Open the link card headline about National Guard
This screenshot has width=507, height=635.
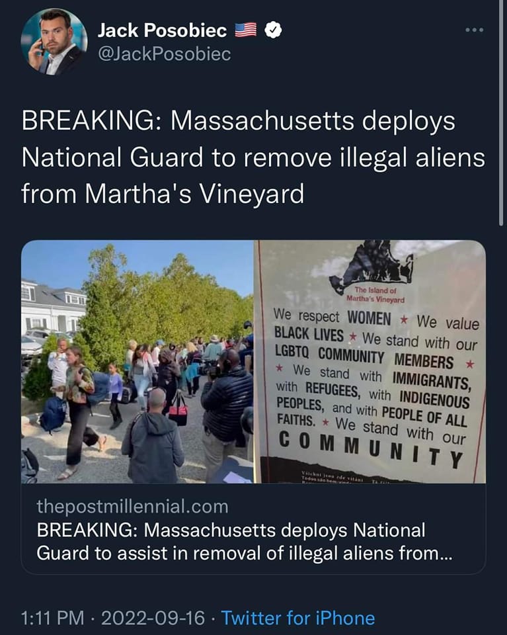[245, 542]
